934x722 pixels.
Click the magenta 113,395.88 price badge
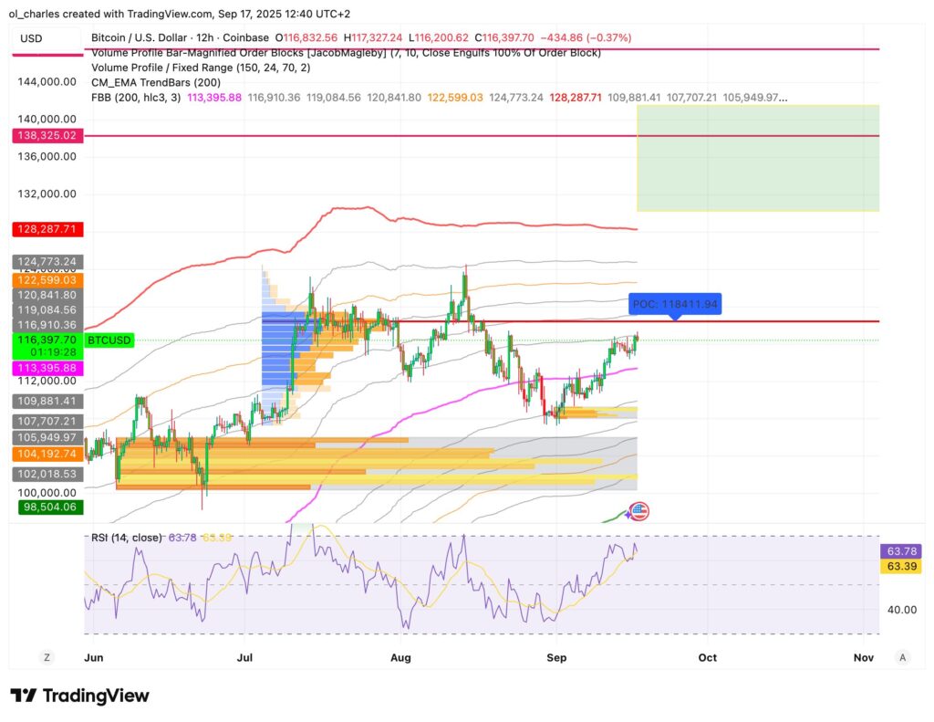[48, 367]
